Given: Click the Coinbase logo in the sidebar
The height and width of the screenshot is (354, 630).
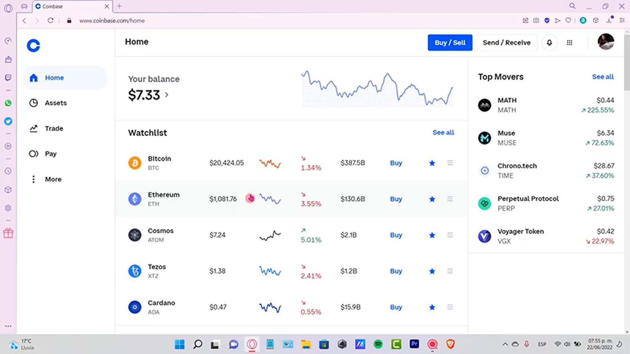Looking at the screenshot, I should [x=33, y=46].
